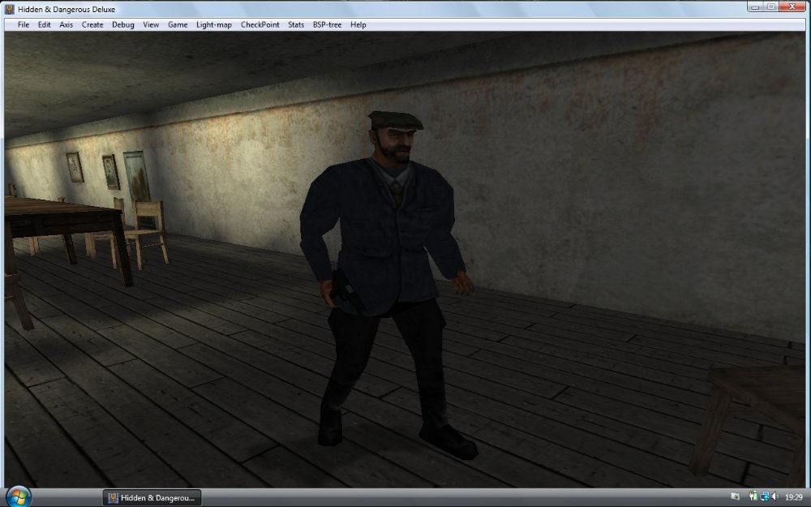Select the Hidden & Dangerous taskbar button
Image resolution: width=811 pixels, height=507 pixels.
[x=152, y=498]
